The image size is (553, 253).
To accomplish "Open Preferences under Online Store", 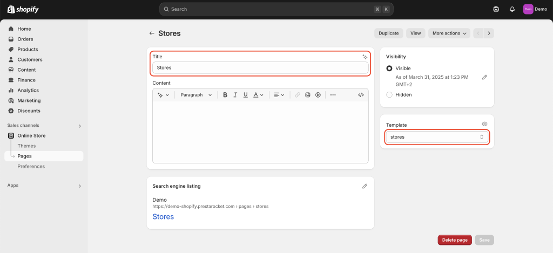I will click(31, 166).
